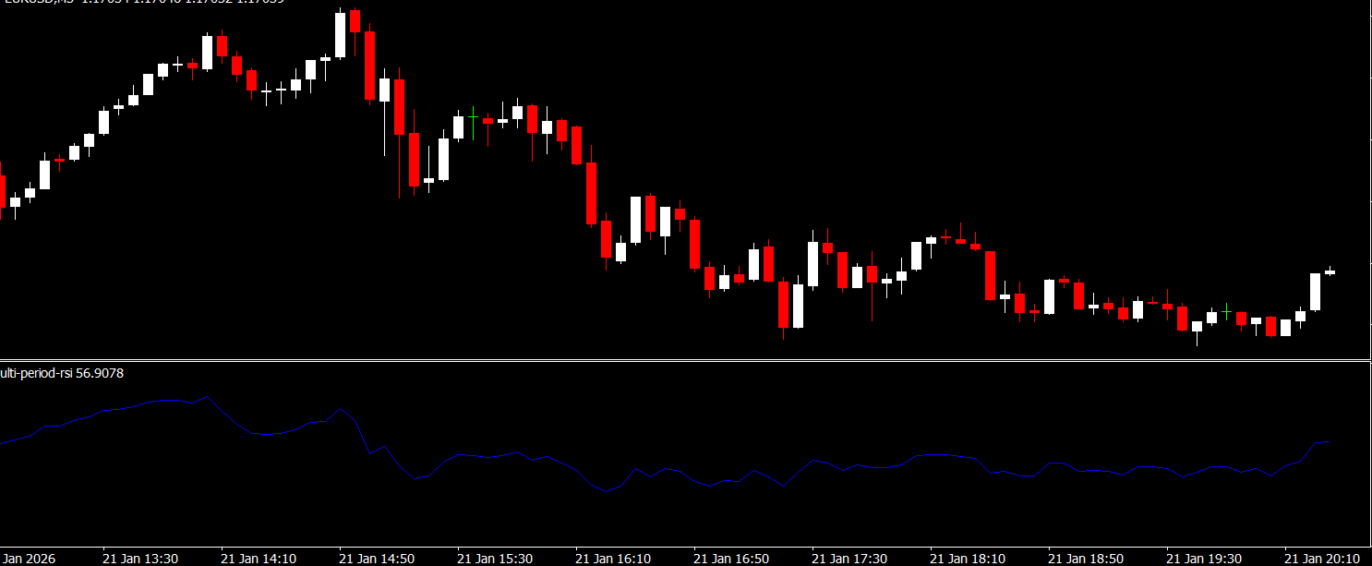
Task: Click the tall white candle at the chart peak
Action: coord(340,35)
